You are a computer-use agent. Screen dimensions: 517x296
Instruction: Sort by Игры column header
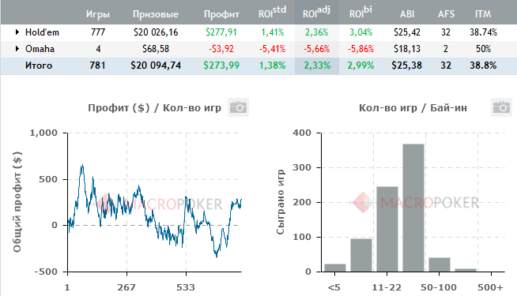point(98,14)
